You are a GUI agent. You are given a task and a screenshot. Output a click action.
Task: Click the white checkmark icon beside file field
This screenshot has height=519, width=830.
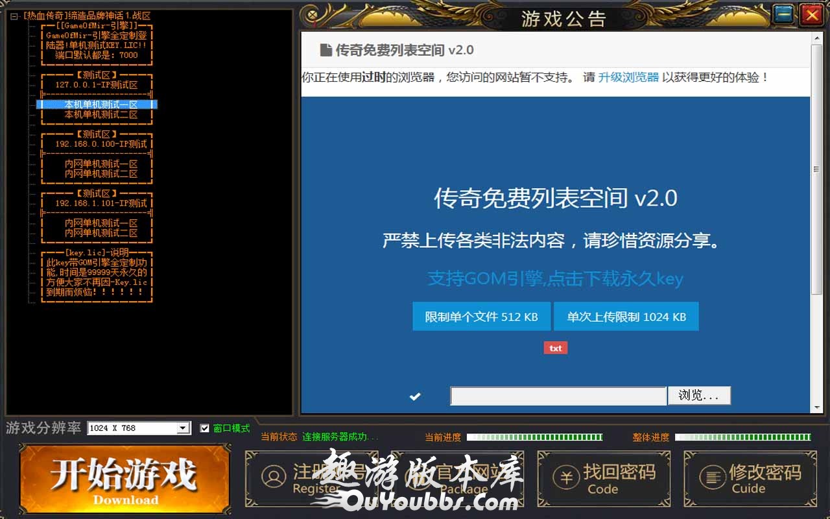pos(415,396)
